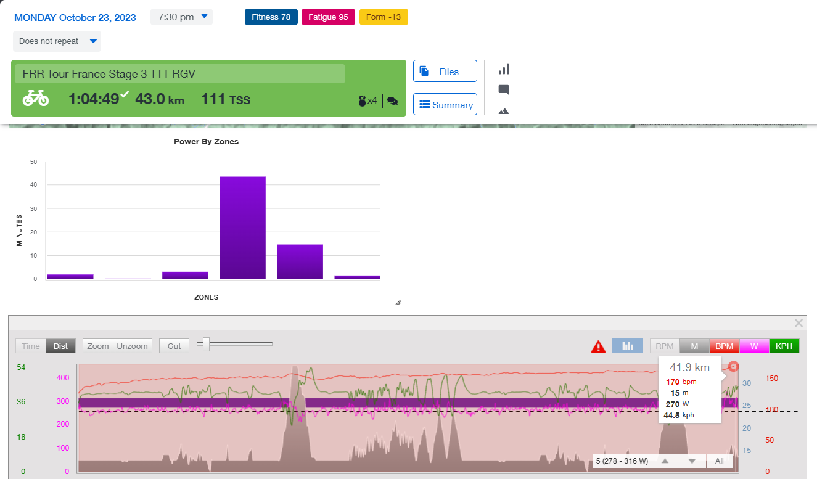Image resolution: width=817 pixels, height=479 pixels.
Task: Click the 43.0 km distance value
Action: 160,99
